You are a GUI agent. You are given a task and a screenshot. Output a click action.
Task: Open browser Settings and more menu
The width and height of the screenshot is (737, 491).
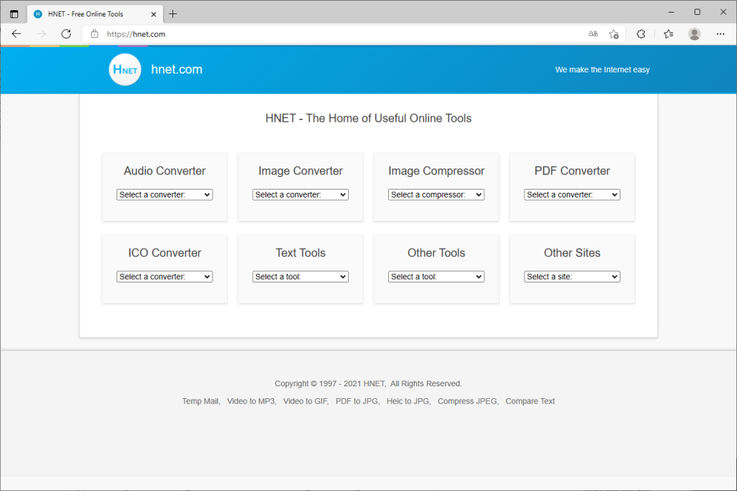point(720,34)
